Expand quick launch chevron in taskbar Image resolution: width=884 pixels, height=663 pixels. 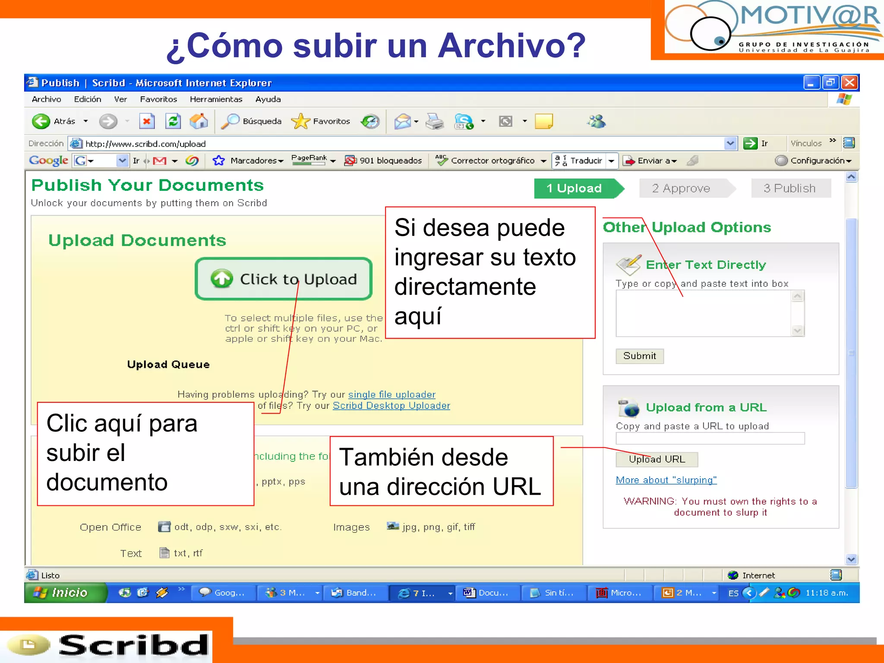click(181, 589)
